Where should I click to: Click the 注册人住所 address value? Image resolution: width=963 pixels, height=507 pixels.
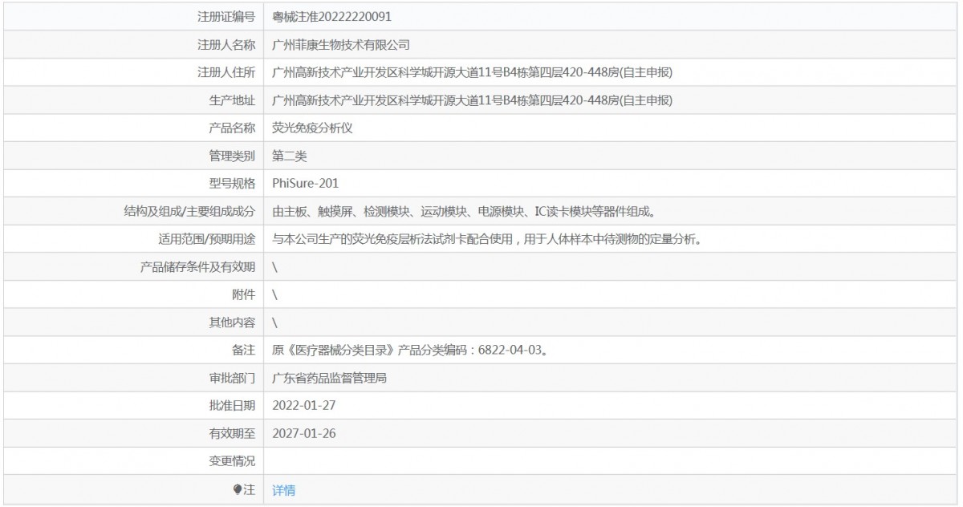click(472, 73)
